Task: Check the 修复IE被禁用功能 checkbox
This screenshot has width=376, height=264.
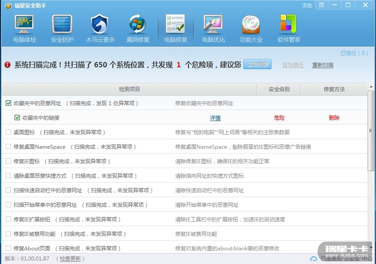Action: click(x=8, y=234)
